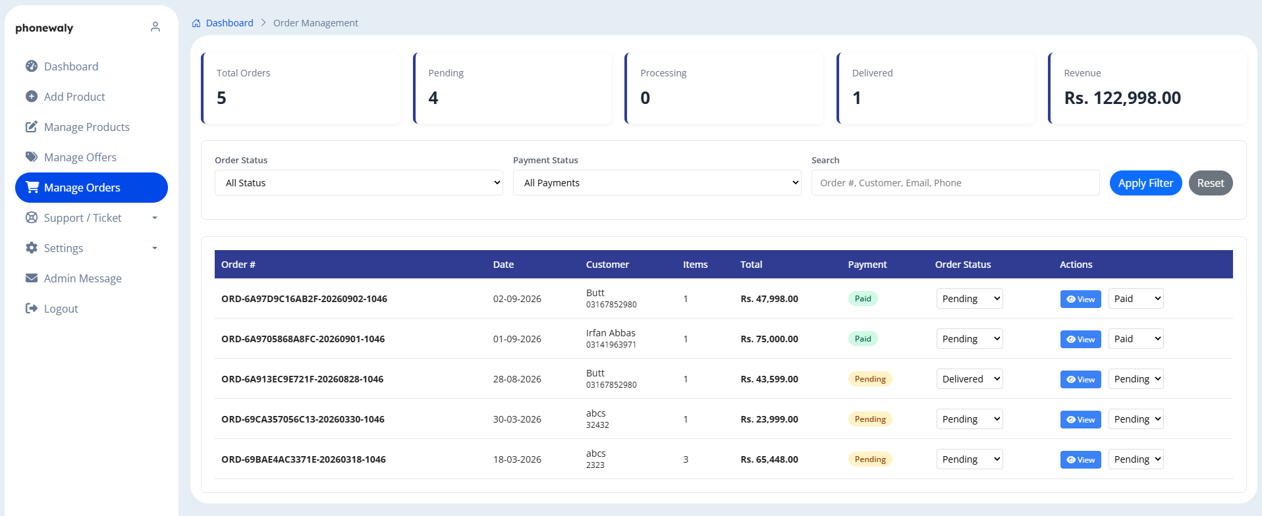This screenshot has height=516, width=1262.
Task: Click the Reset filter button
Action: click(1211, 183)
